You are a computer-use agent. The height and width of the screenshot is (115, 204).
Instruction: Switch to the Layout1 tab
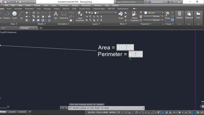(12, 112)
